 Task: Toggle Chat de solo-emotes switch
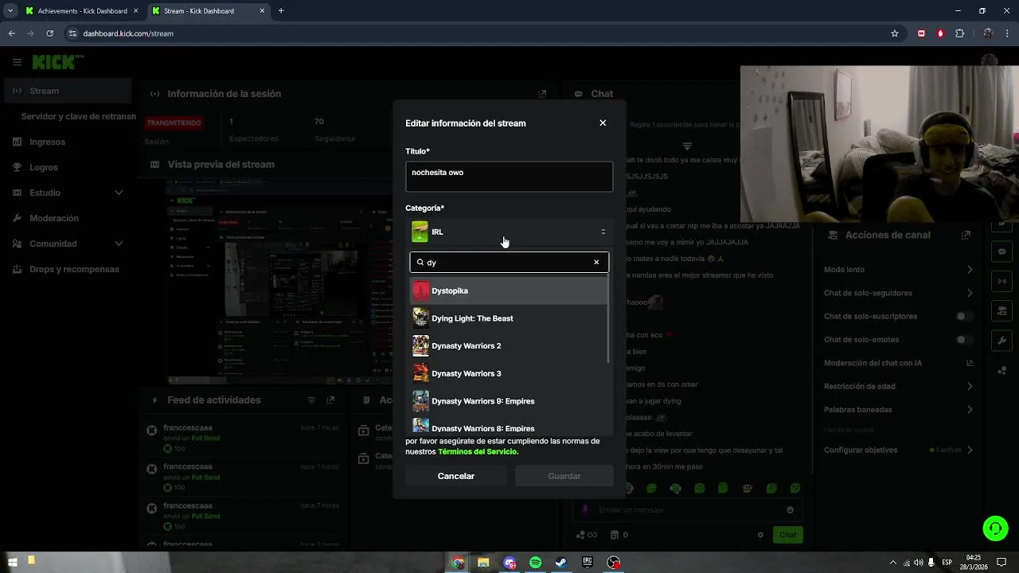click(964, 340)
